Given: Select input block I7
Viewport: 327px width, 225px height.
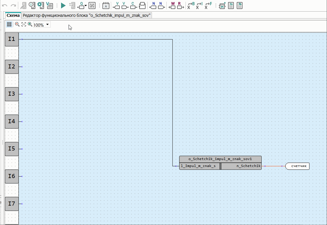Looking at the screenshot, I should (12, 204).
